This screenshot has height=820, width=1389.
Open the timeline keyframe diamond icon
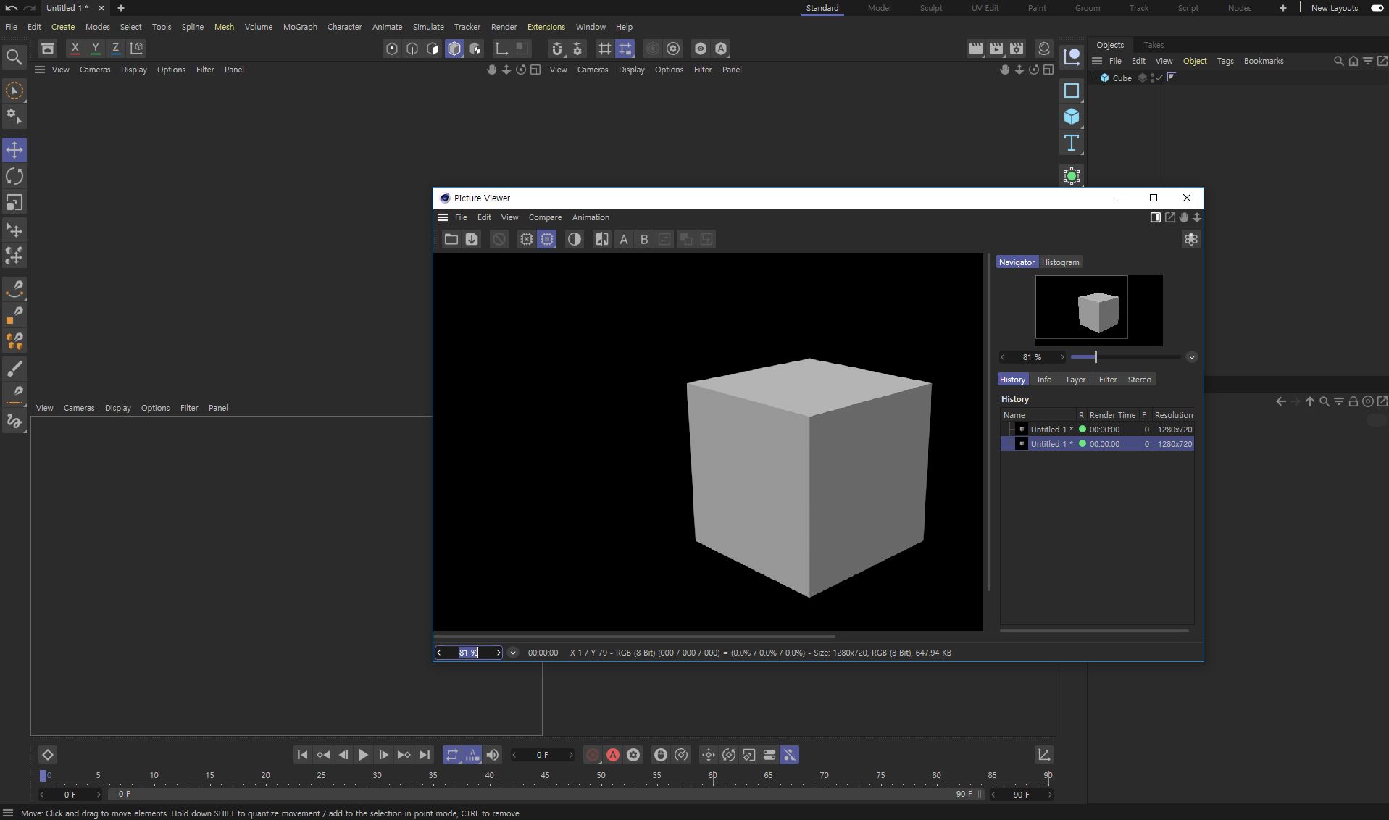[x=47, y=755]
